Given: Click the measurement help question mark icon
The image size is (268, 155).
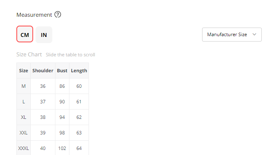Looking at the screenshot, I should (58, 15).
